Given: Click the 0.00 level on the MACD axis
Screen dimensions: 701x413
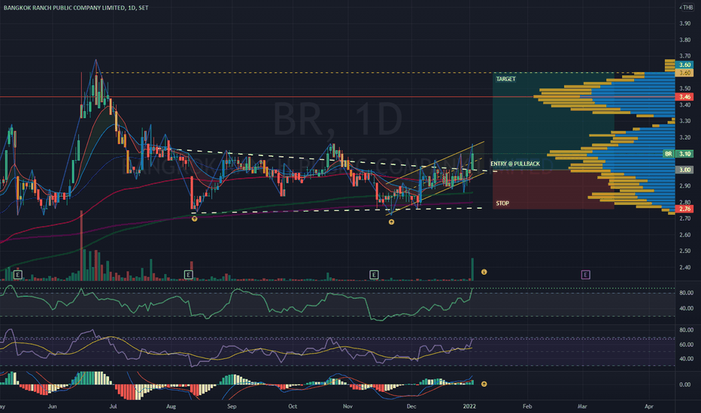Looking at the screenshot, I should click(x=684, y=384).
